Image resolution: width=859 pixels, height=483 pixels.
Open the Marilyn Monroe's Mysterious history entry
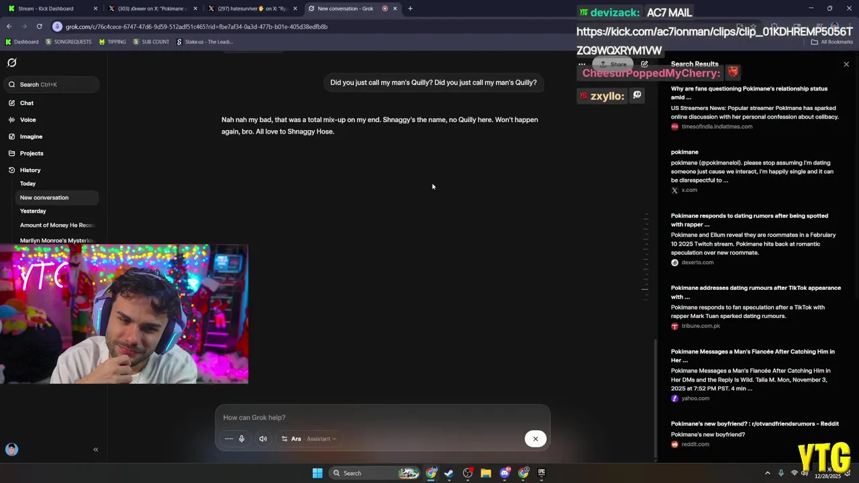(56, 240)
